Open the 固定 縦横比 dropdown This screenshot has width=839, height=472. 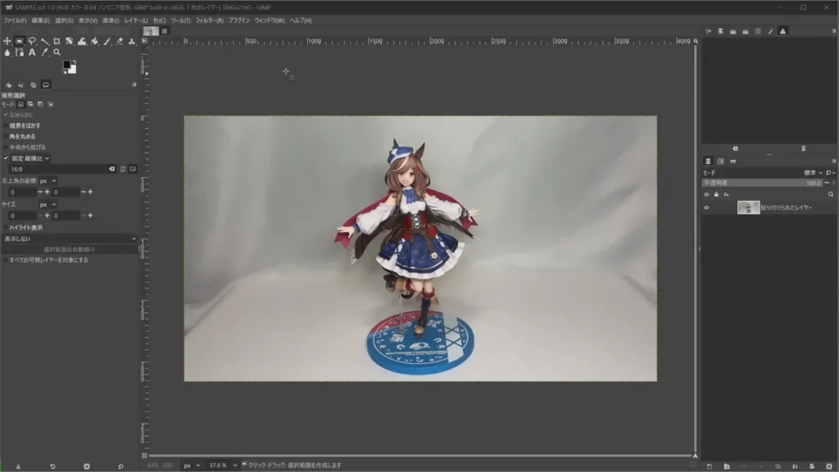coord(30,158)
